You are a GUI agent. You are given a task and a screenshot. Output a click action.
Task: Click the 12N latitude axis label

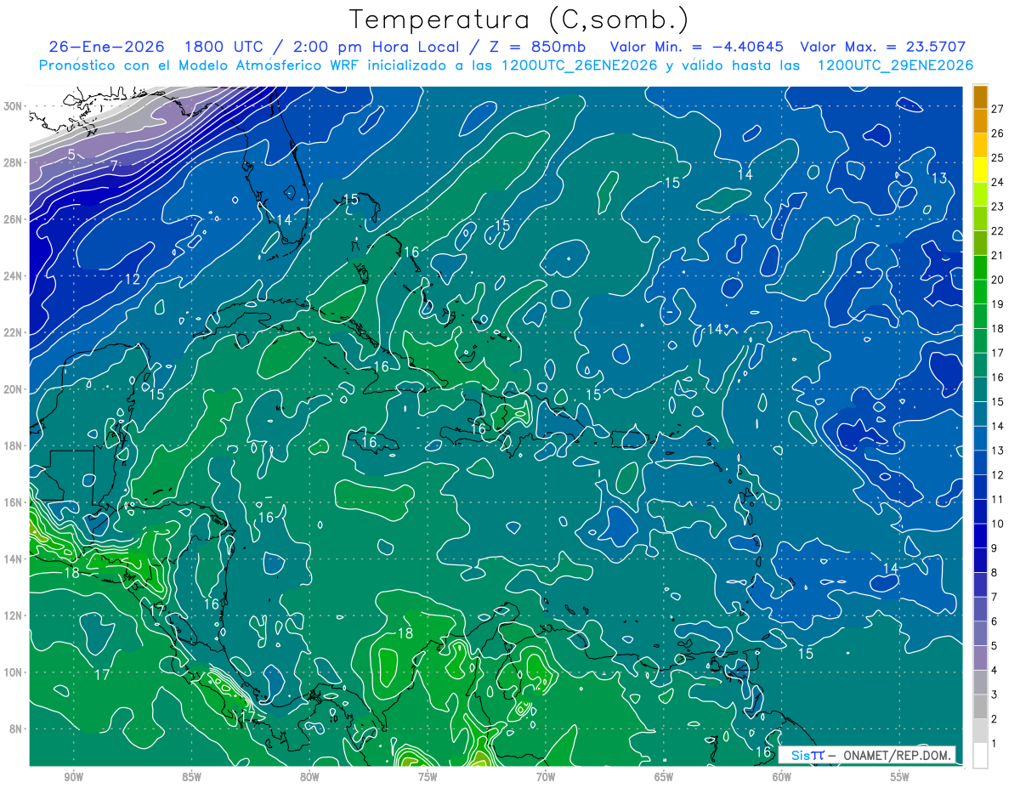(14, 615)
